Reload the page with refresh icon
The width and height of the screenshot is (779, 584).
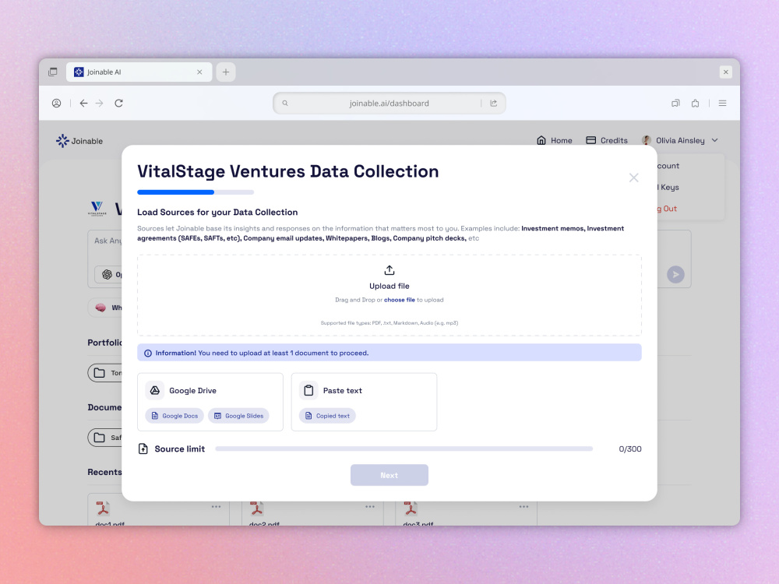click(x=118, y=104)
